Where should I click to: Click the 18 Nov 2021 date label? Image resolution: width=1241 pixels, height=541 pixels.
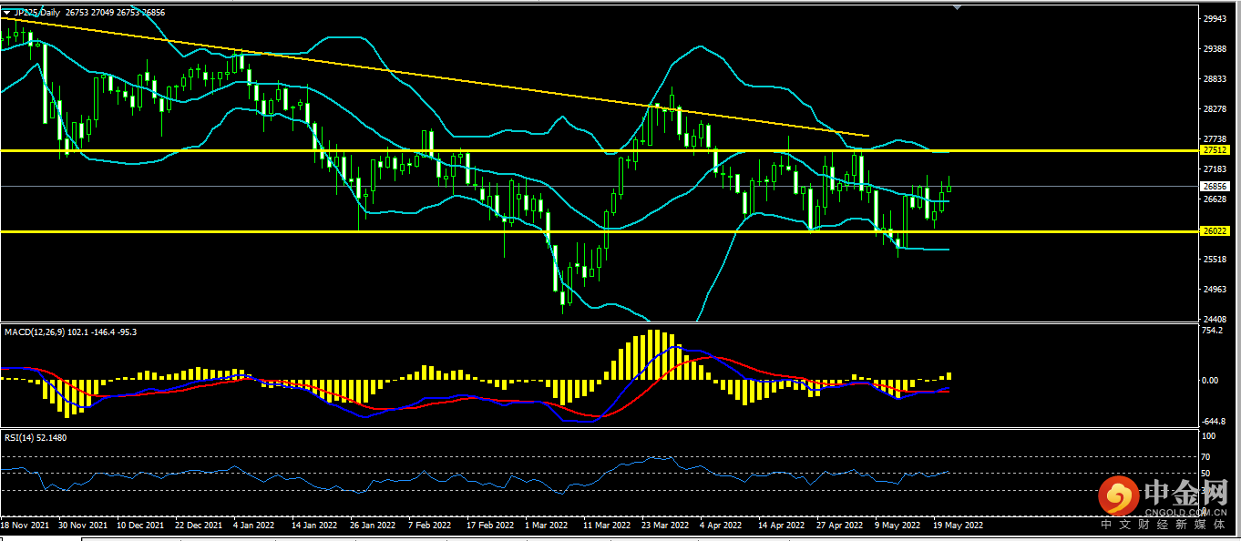[x=25, y=526]
